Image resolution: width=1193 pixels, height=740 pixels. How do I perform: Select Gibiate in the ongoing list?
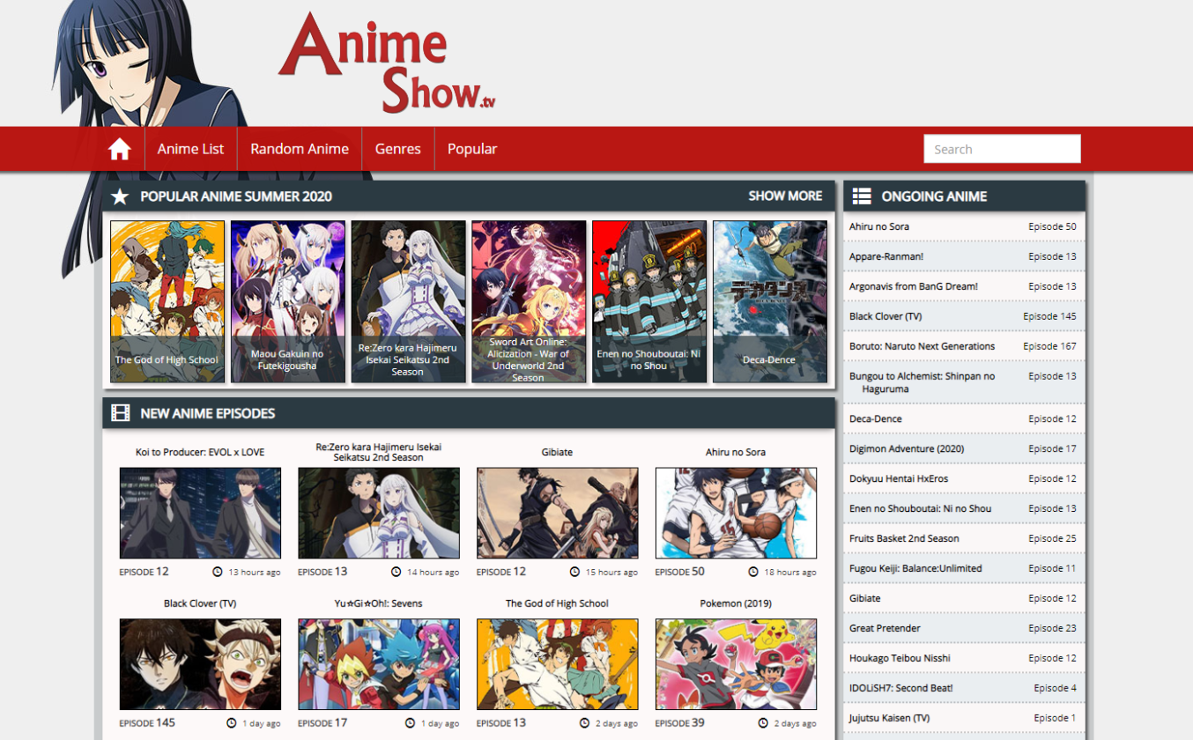click(x=864, y=598)
